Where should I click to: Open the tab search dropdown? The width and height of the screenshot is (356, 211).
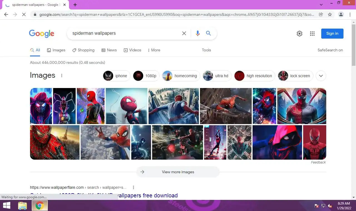[x=321, y=5]
